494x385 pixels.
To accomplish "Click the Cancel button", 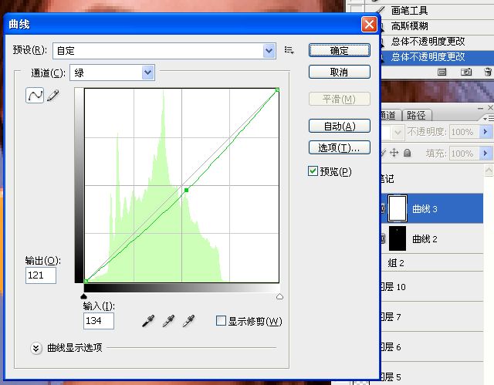I will coord(340,72).
